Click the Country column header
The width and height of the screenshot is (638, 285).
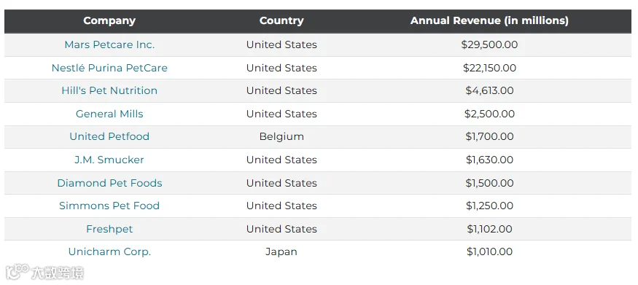(281, 20)
